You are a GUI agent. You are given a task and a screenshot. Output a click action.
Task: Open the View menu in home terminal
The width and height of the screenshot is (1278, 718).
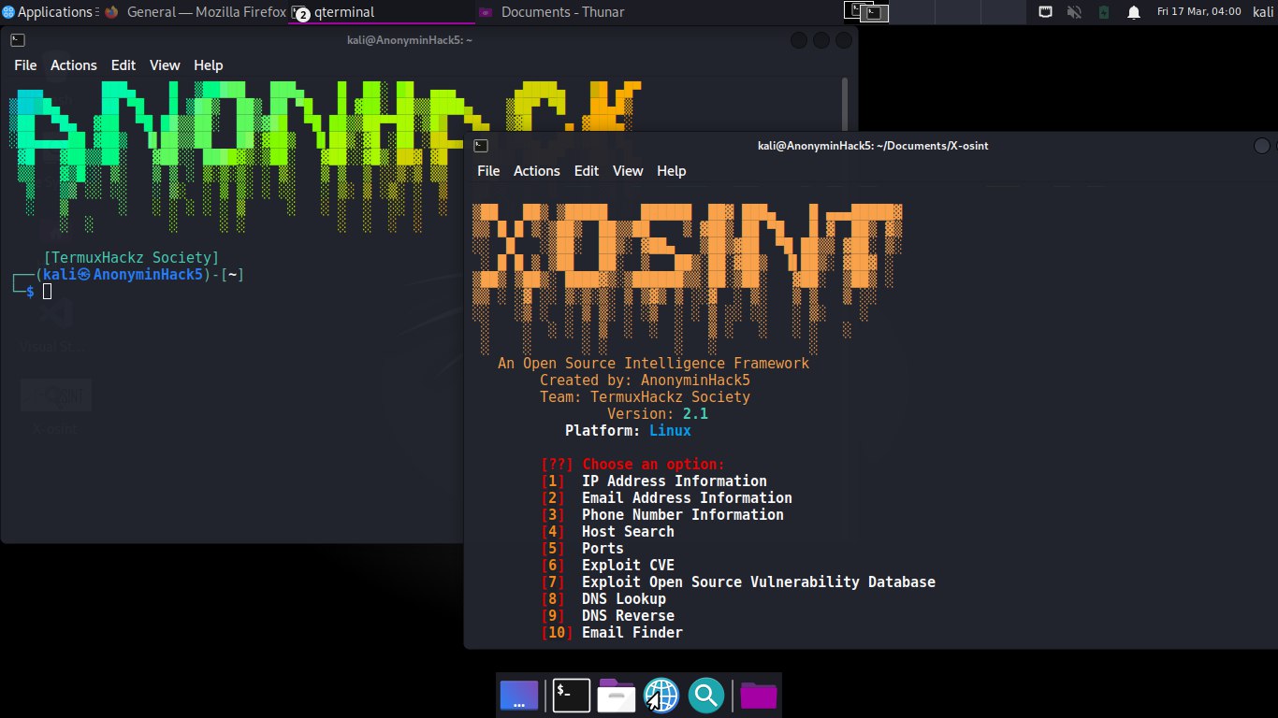(x=165, y=65)
